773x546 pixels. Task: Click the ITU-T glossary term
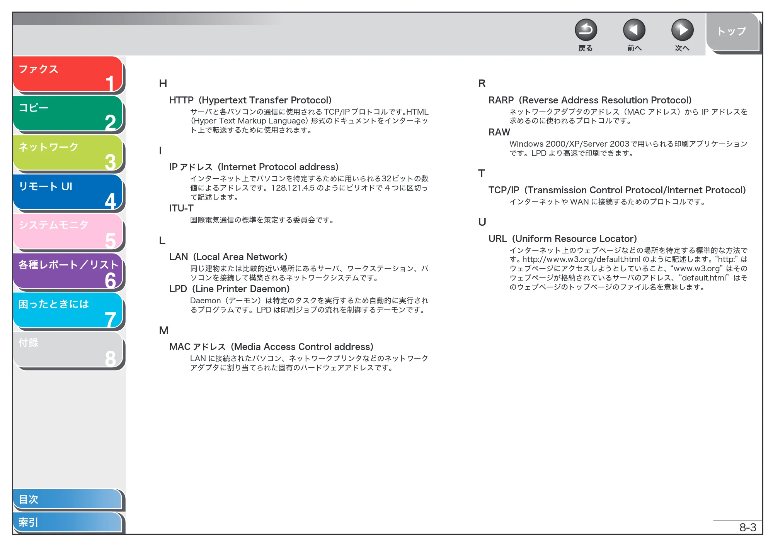[181, 208]
